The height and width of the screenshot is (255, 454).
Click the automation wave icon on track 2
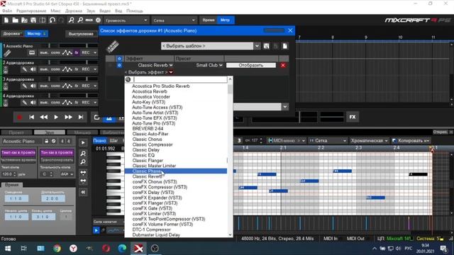[x=67, y=69]
